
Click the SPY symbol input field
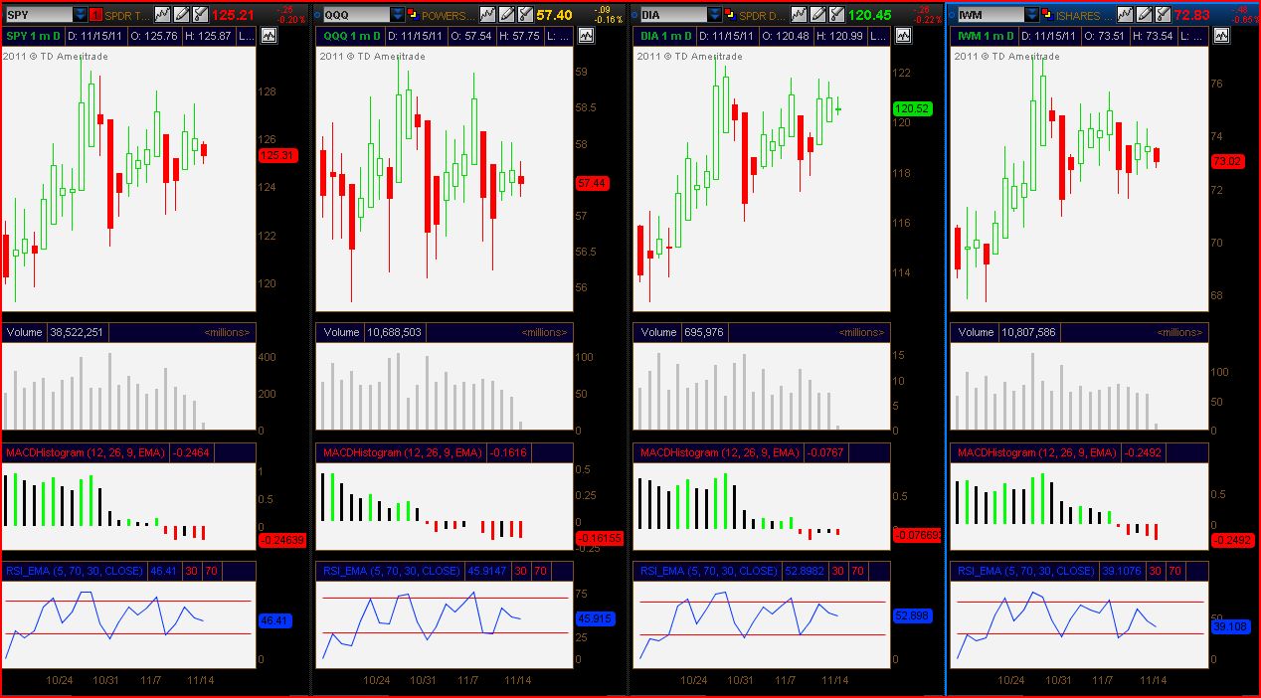point(39,15)
